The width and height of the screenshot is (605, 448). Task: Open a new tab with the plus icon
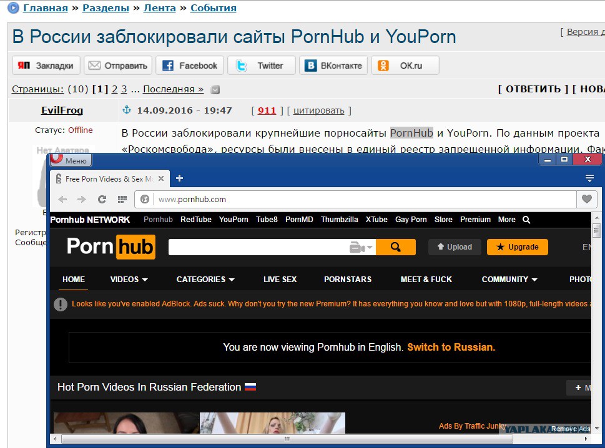[x=179, y=178]
